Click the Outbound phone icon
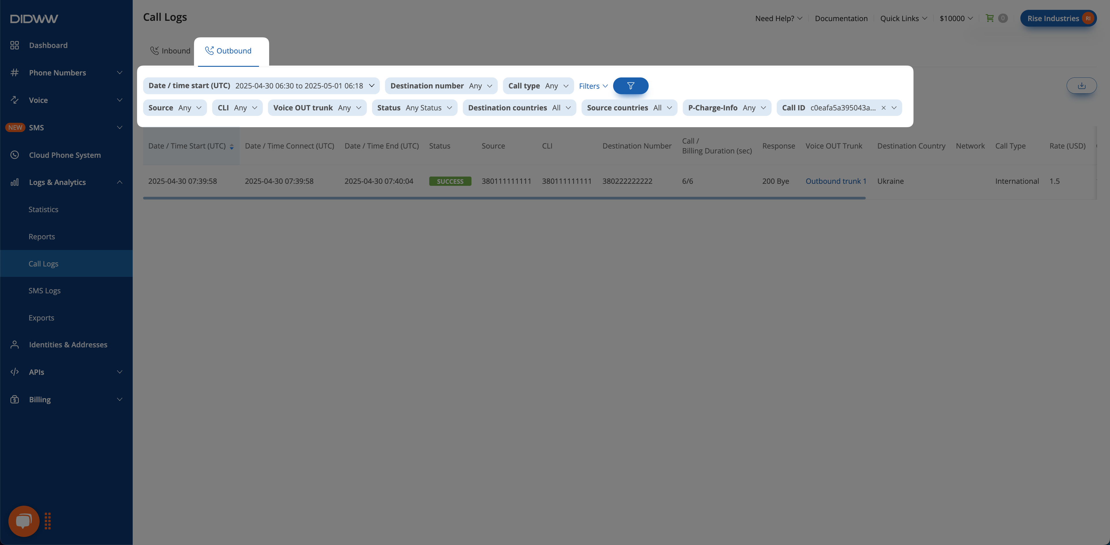Image resolution: width=1110 pixels, height=545 pixels. [x=209, y=50]
